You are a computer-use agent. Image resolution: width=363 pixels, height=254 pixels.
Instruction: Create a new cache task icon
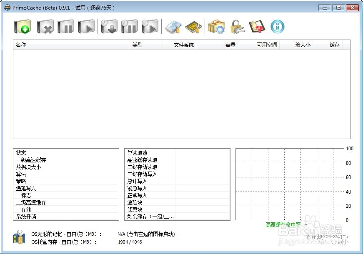(x=23, y=27)
